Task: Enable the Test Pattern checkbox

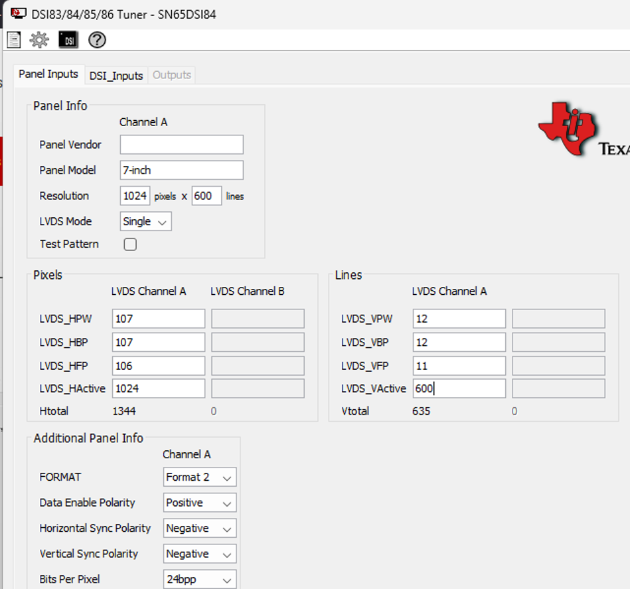Action: click(130, 244)
